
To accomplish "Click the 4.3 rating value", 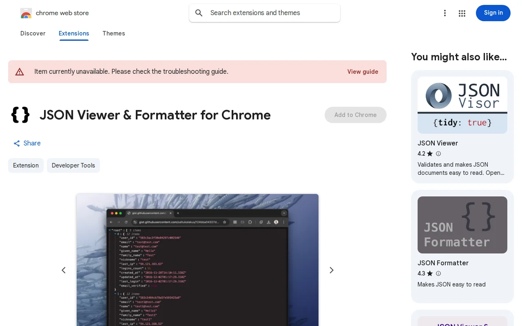I will (x=421, y=273).
